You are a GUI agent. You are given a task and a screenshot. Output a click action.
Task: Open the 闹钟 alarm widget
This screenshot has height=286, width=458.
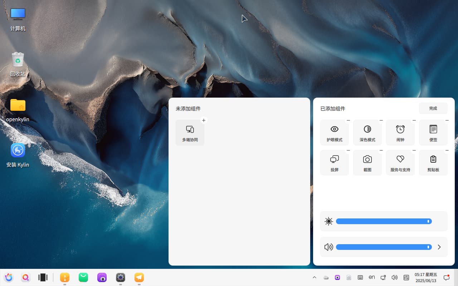click(x=400, y=132)
